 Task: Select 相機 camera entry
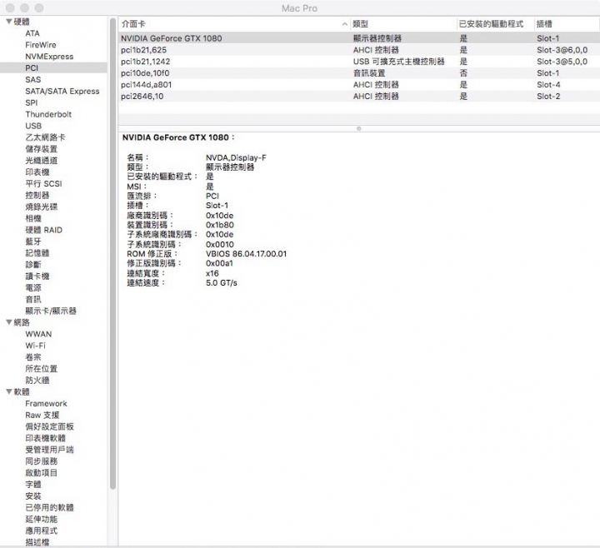click(x=33, y=218)
